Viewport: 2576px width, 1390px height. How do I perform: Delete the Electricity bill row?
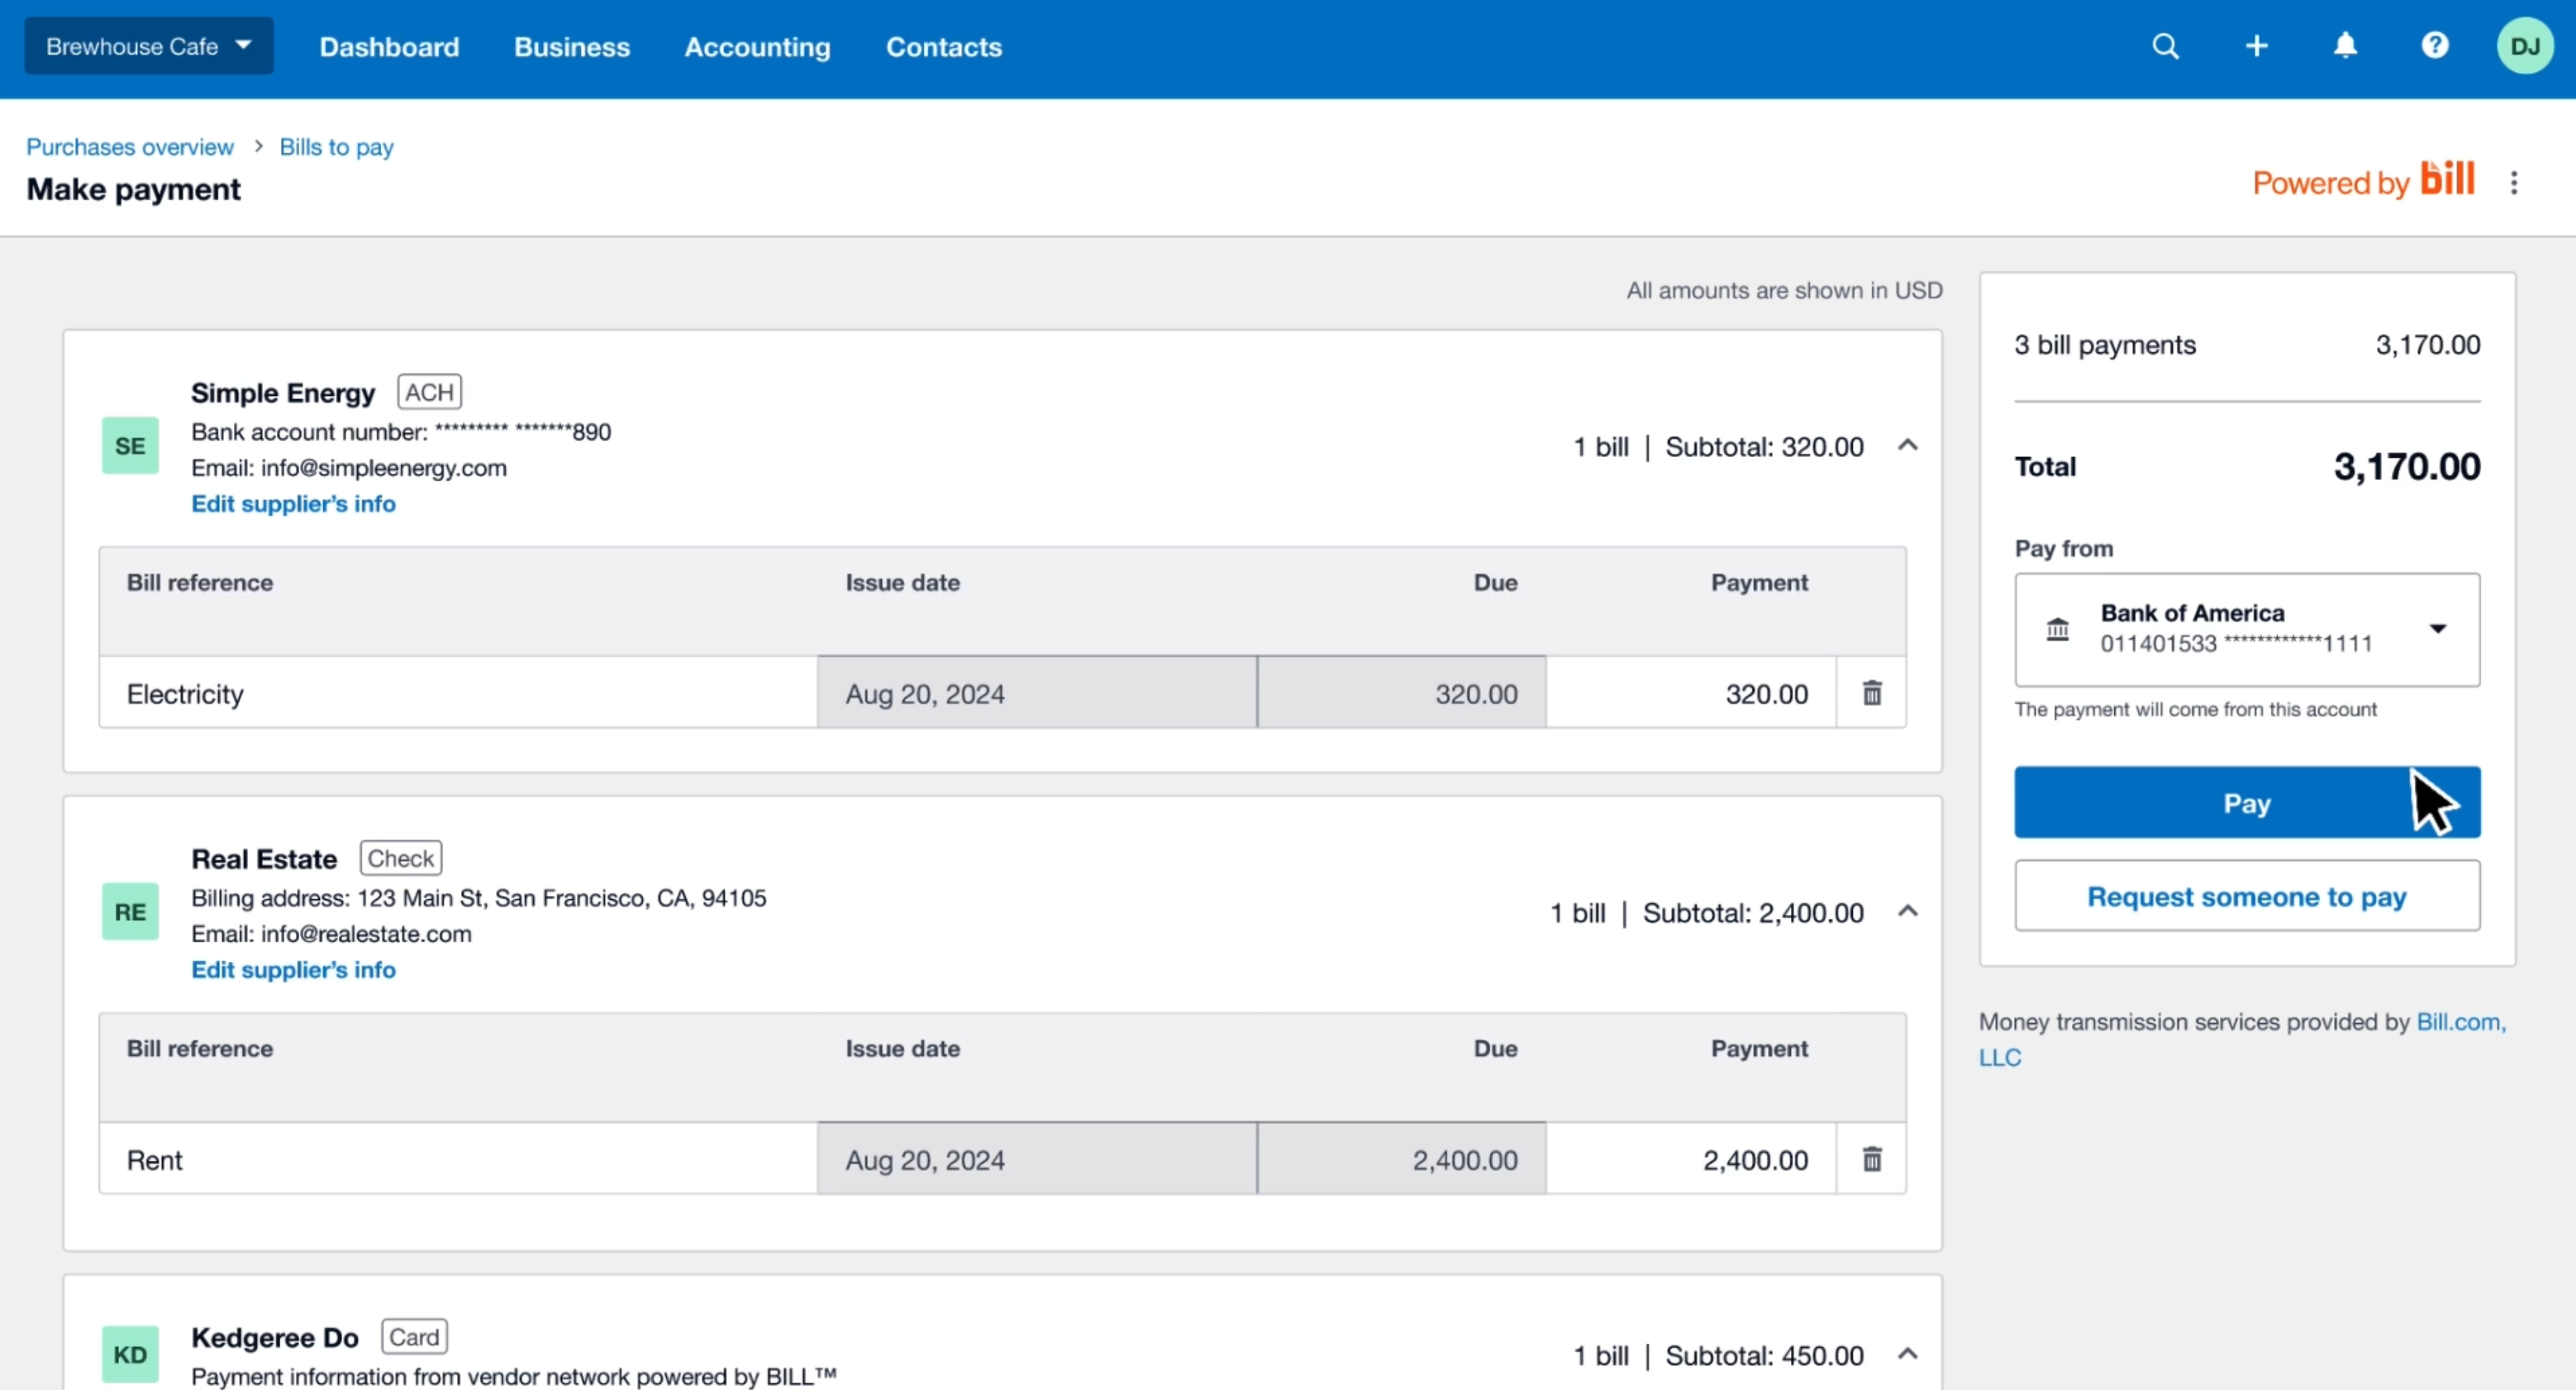click(1872, 693)
